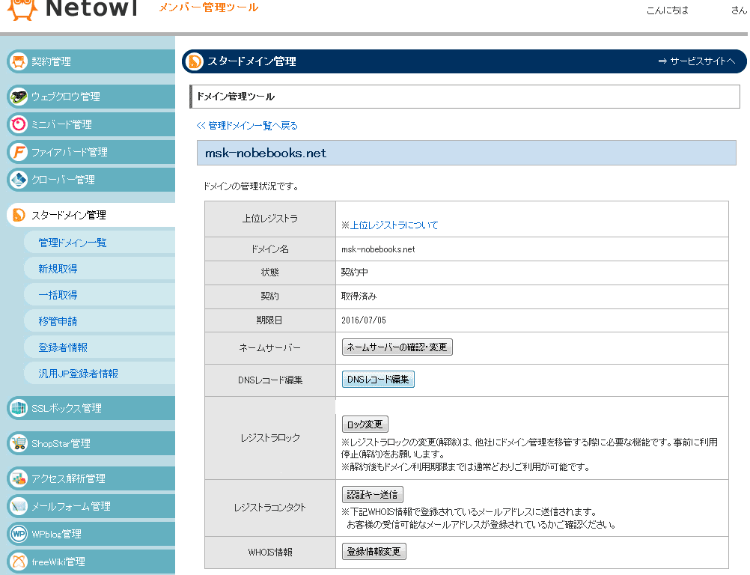
Task: Go to 管理ドメイン一覧 submenu
Action: pos(100,243)
